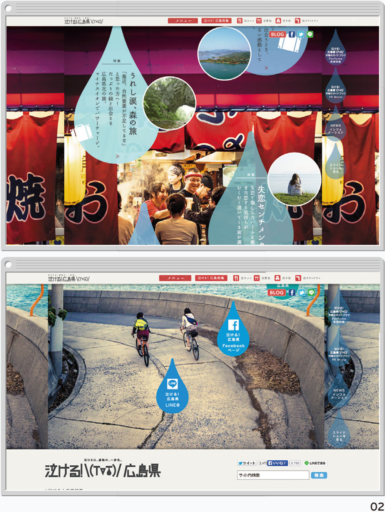Open the Twitter bird icon in top screenshot
Image resolution: width=385 pixels, height=512 pixels.
point(301,34)
